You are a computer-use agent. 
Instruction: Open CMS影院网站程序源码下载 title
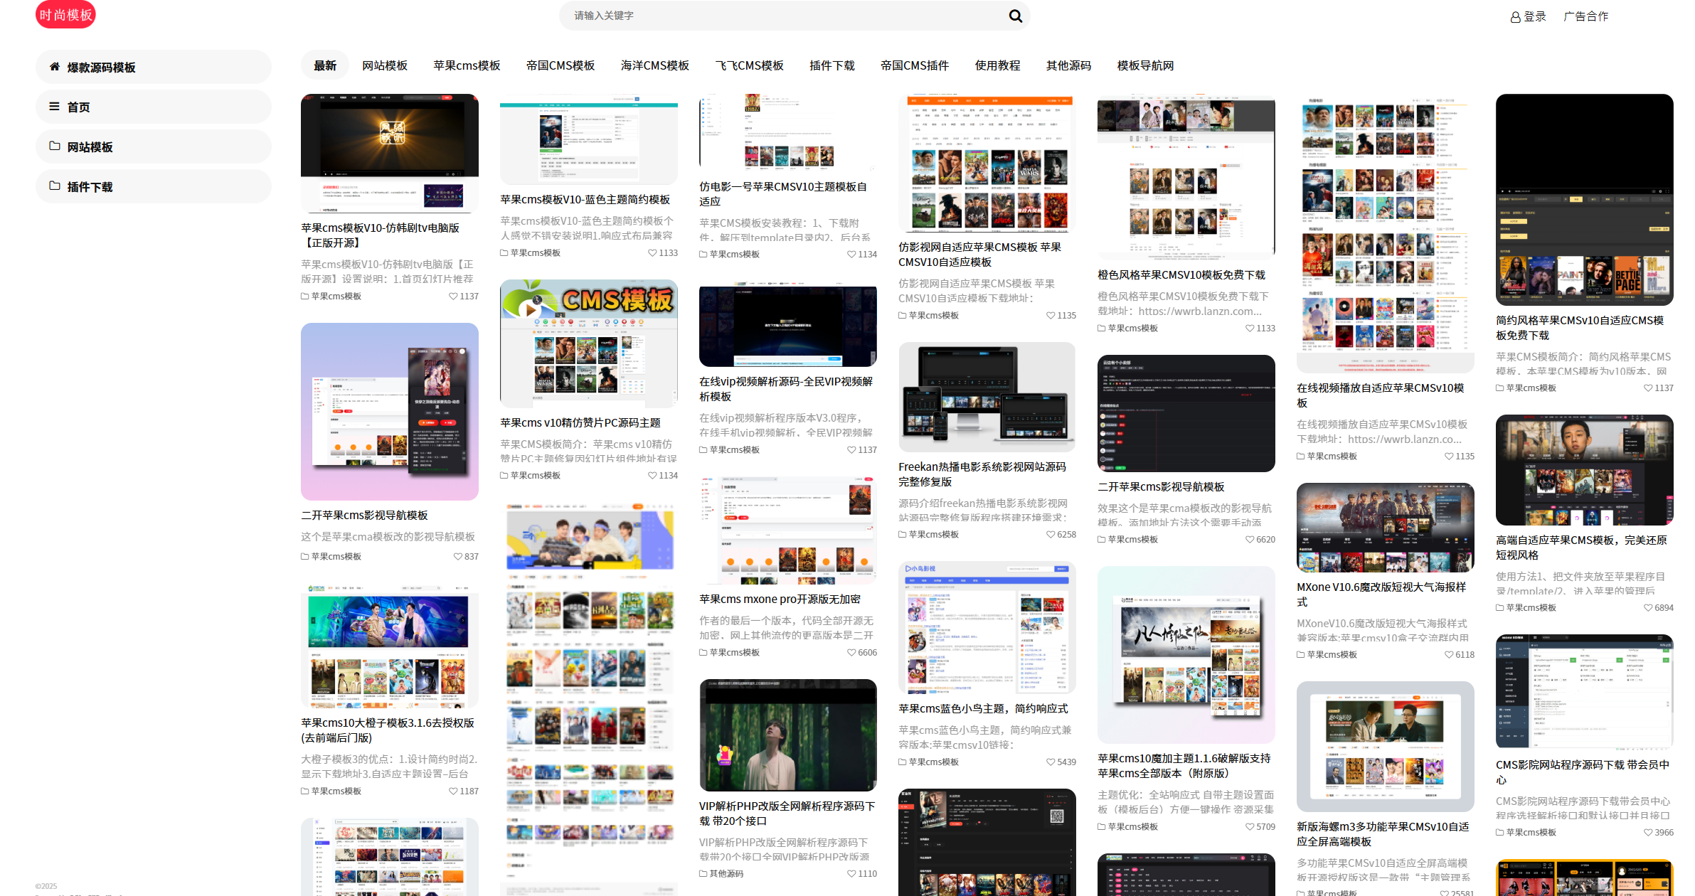coord(1583,772)
